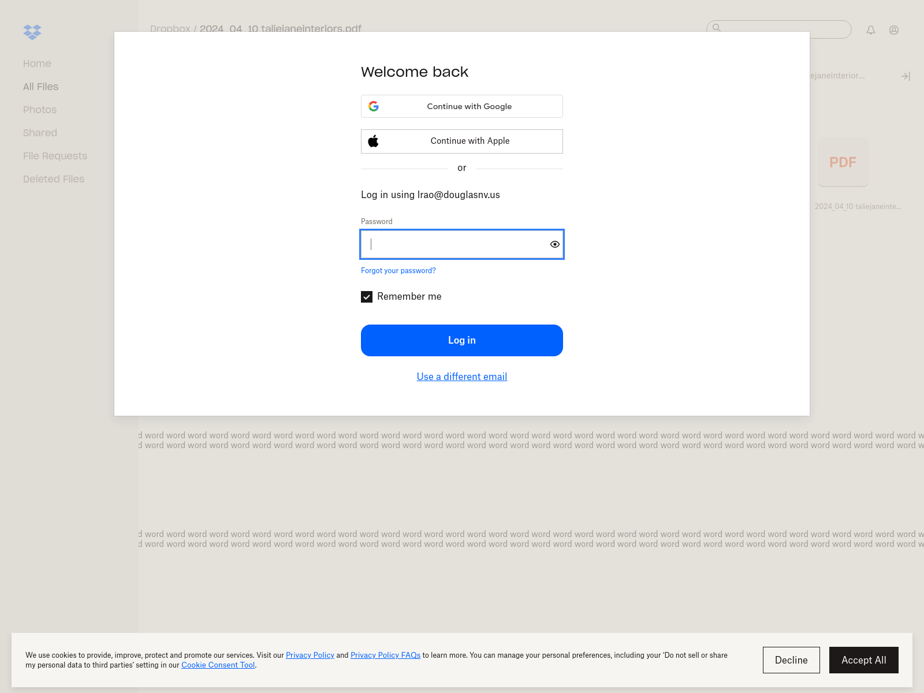Open Photos in sidebar

pyautogui.click(x=40, y=110)
